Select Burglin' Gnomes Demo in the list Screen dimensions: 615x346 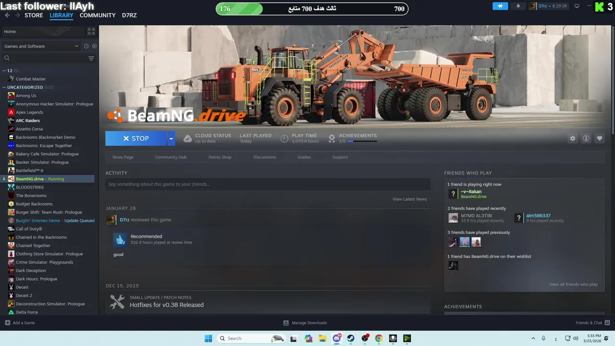tap(51, 221)
